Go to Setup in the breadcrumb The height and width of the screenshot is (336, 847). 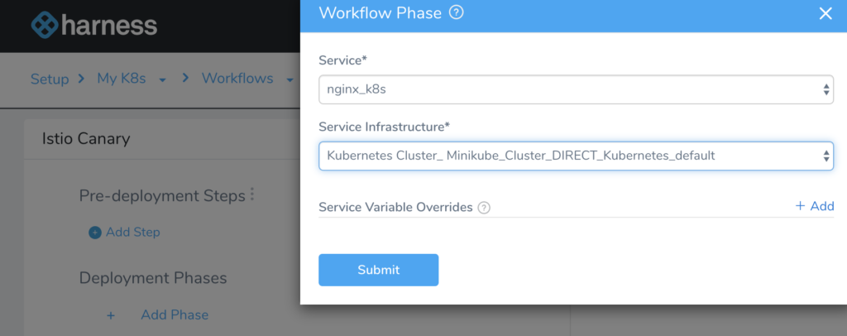[50, 79]
